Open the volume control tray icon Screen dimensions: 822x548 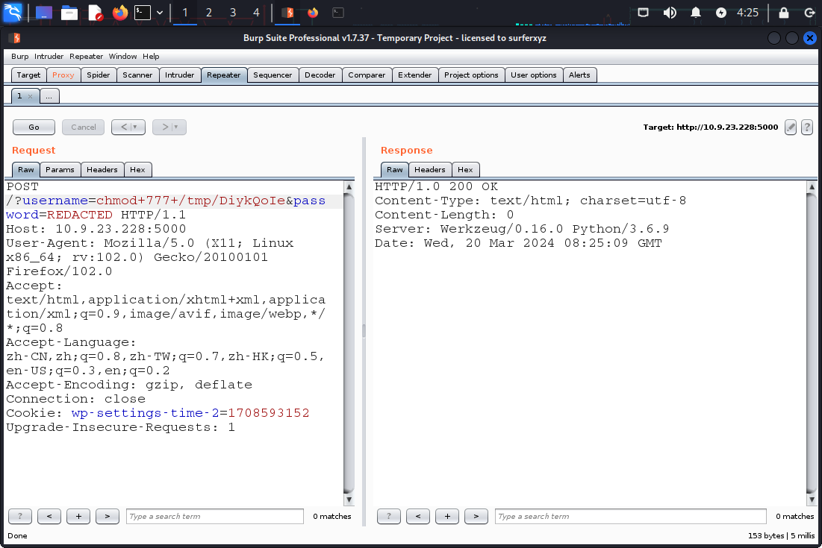670,13
